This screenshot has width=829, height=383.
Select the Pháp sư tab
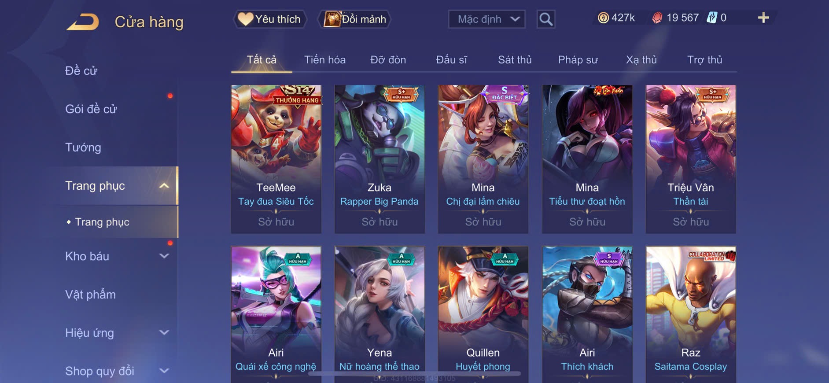[x=578, y=60]
